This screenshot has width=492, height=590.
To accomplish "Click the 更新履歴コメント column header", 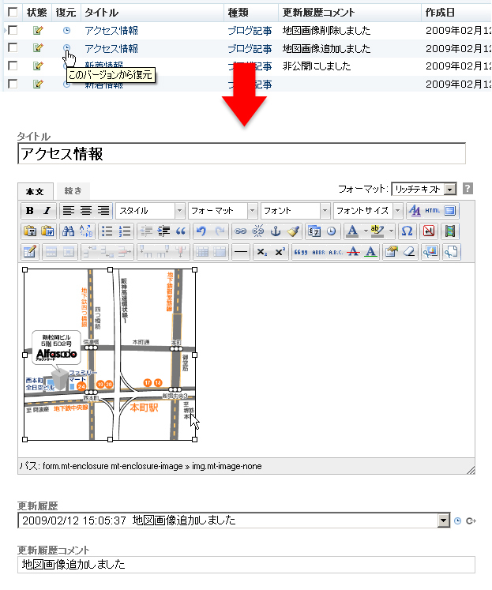I will 318,13.
